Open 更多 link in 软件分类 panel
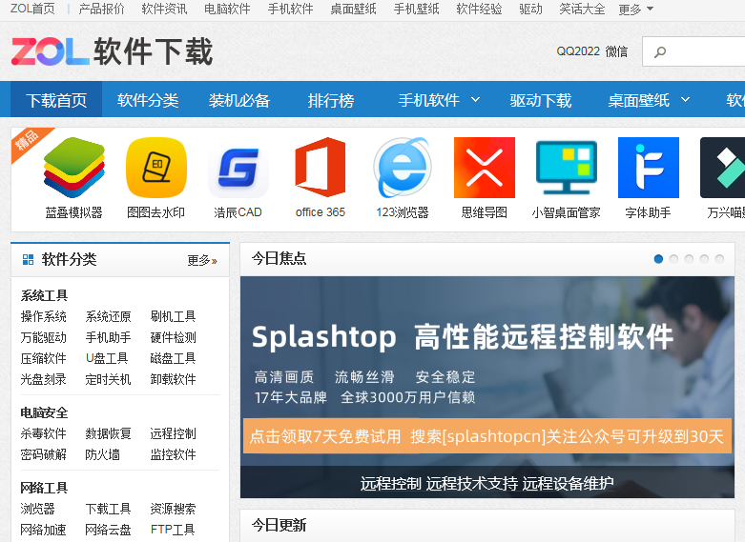The height and width of the screenshot is (542, 745). tap(201, 260)
